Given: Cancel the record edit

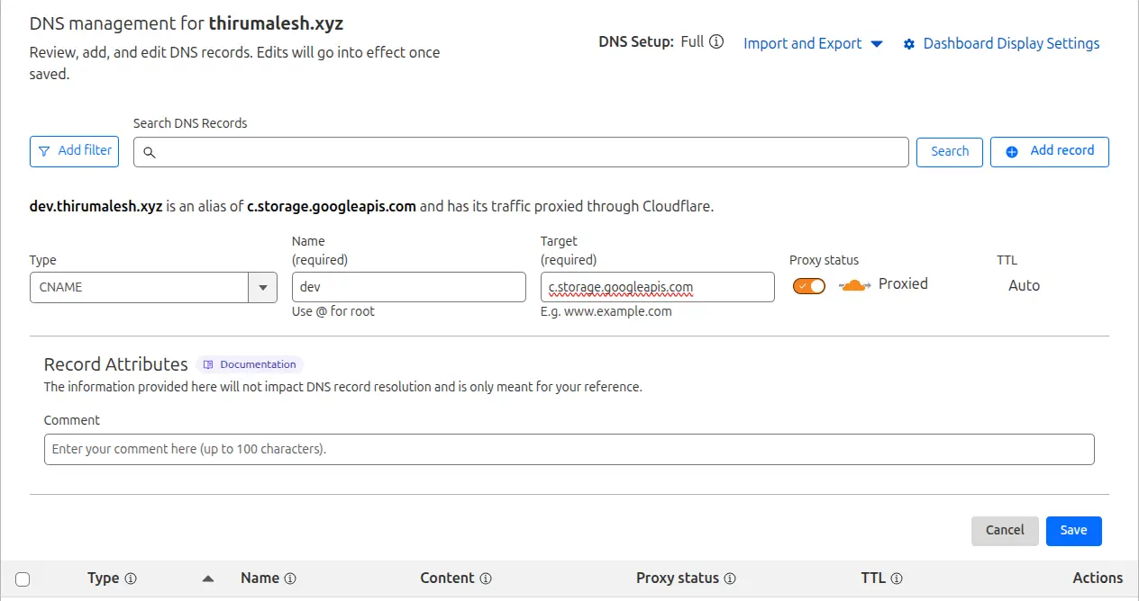Looking at the screenshot, I should (x=1005, y=531).
